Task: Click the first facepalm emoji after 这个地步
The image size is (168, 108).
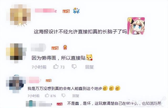Action: pyautogui.click(x=105, y=89)
